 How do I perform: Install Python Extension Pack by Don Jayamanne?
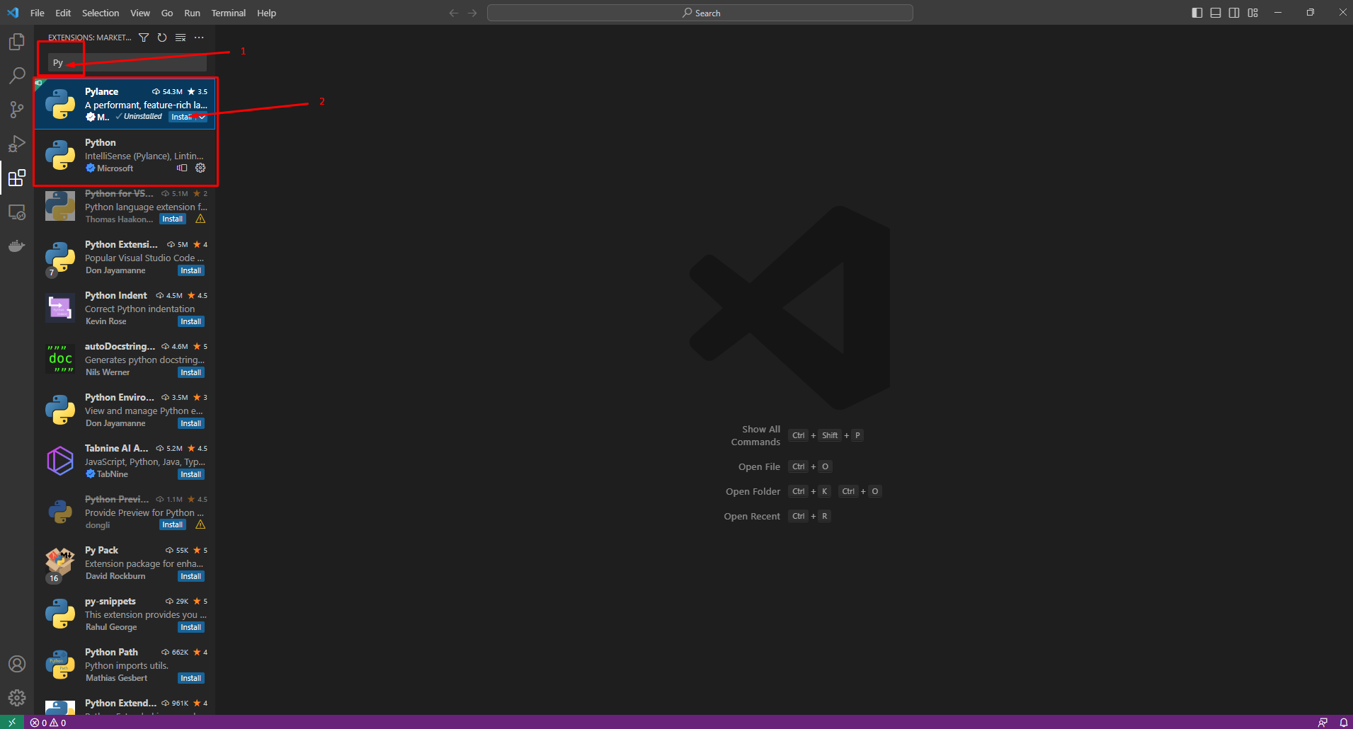point(191,270)
